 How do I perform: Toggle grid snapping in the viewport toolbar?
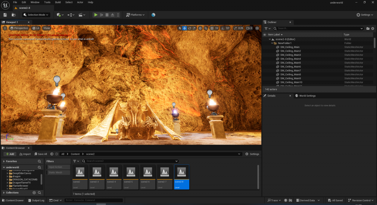[x=211, y=28]
